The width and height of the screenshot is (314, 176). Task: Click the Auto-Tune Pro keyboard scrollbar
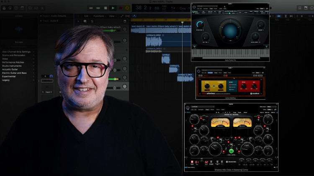[231, 58]
